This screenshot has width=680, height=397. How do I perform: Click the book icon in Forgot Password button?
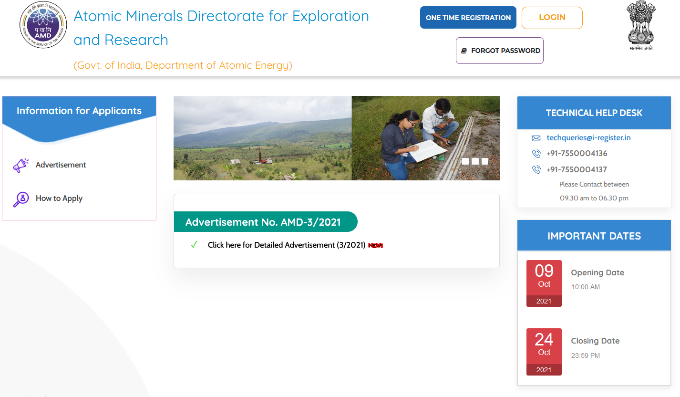click(464, 51)
